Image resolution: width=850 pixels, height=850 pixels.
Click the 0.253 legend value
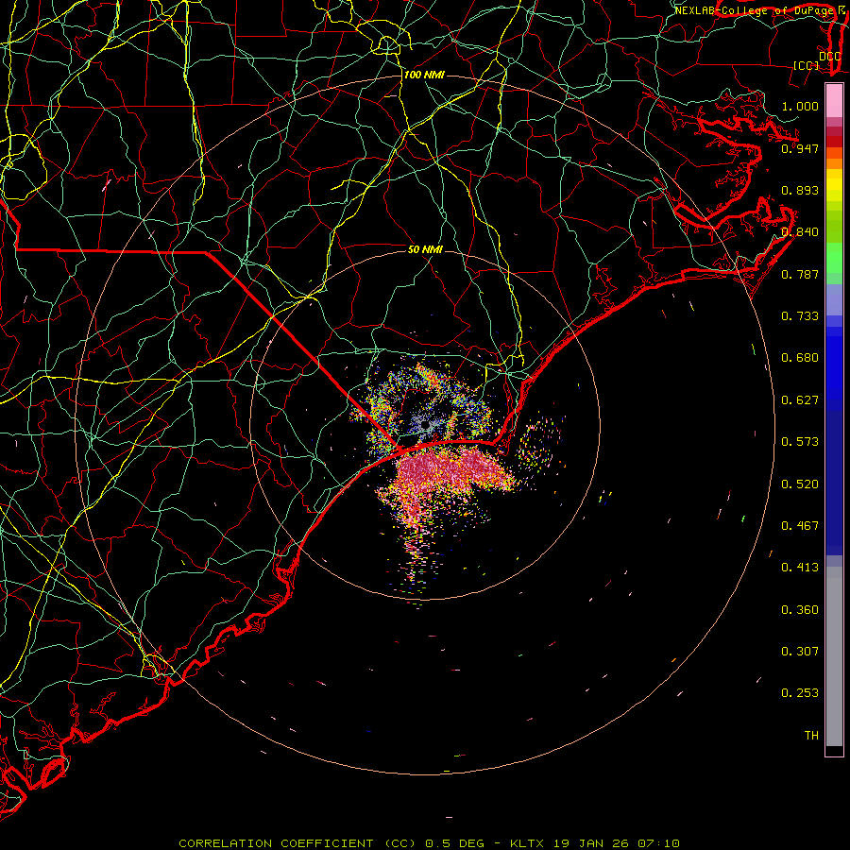pos(800,693)
